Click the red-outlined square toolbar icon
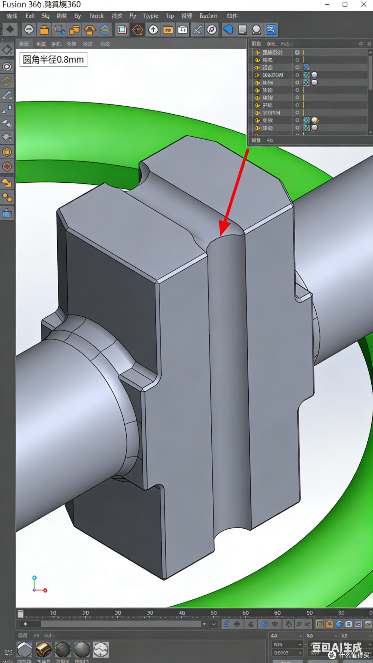The width and height of the screenshot is (373, 663). (x=122, y=30)
